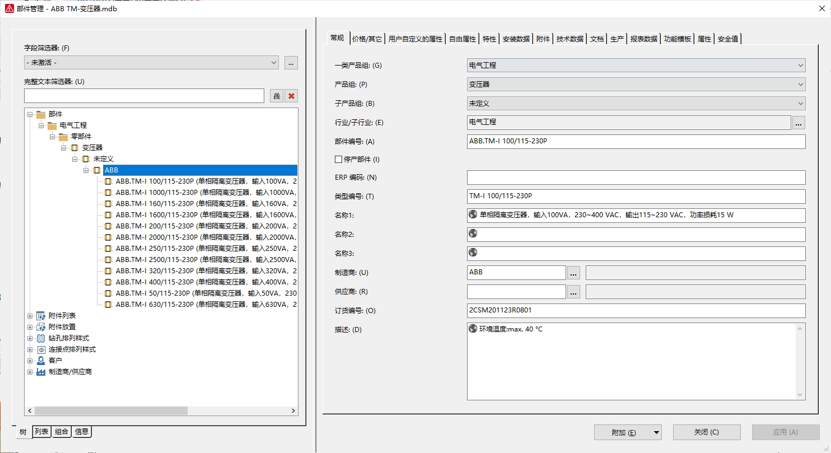
Task: Click the 钻孔排列样式 tree icon
Action: [x=41, y=338]
